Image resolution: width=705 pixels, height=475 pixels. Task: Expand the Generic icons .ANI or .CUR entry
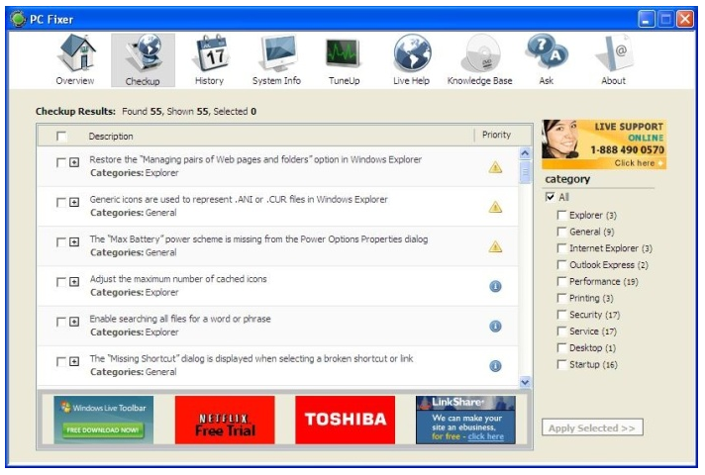coord(74,202)
